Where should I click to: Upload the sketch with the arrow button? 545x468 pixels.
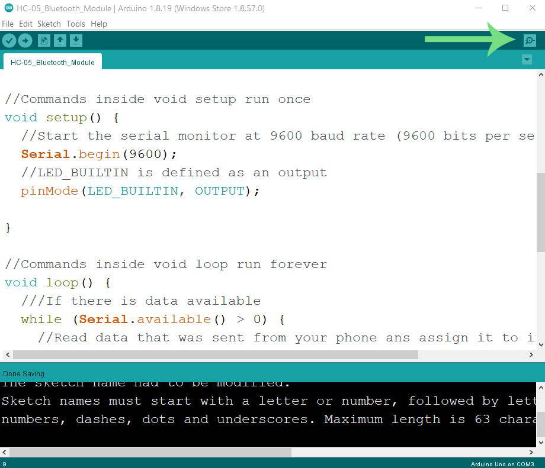click(x=25, y=41)
